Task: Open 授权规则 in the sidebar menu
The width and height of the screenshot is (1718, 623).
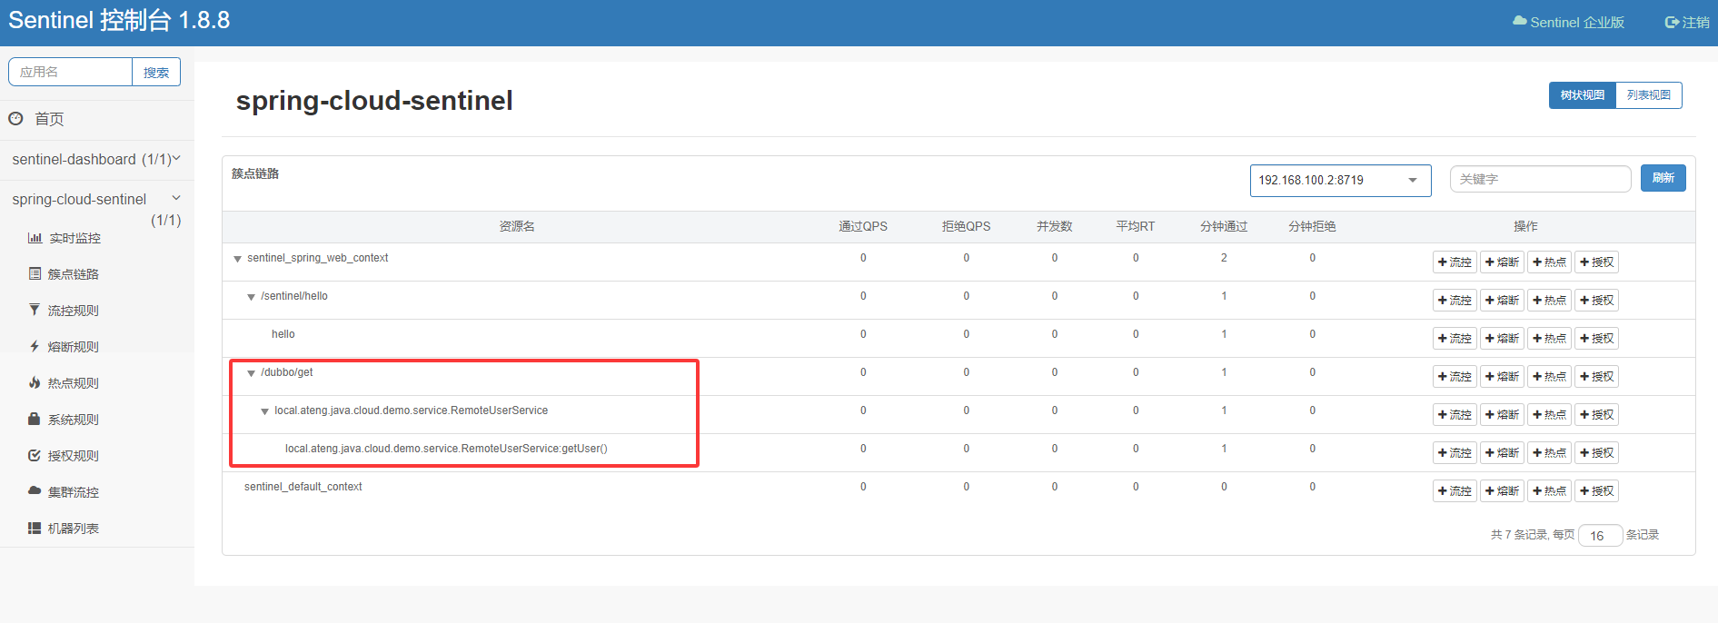Action: (73, 456)
